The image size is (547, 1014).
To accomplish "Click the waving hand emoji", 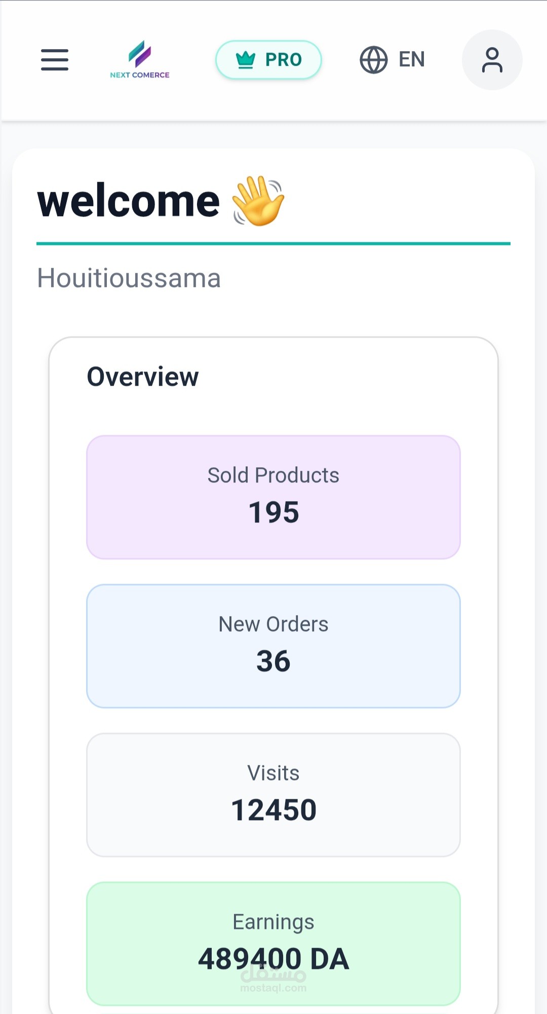I will 258,201.
